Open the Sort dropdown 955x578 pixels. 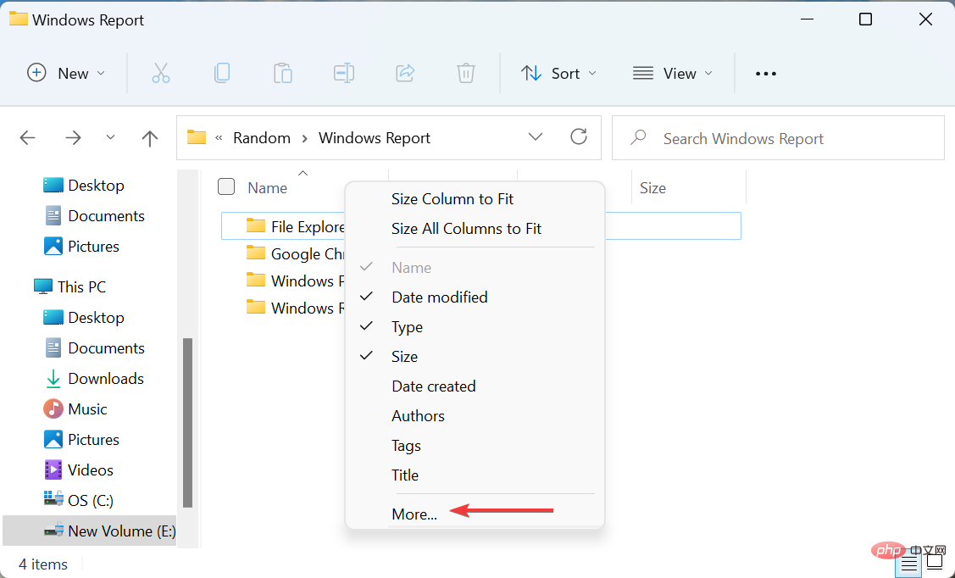558,73
